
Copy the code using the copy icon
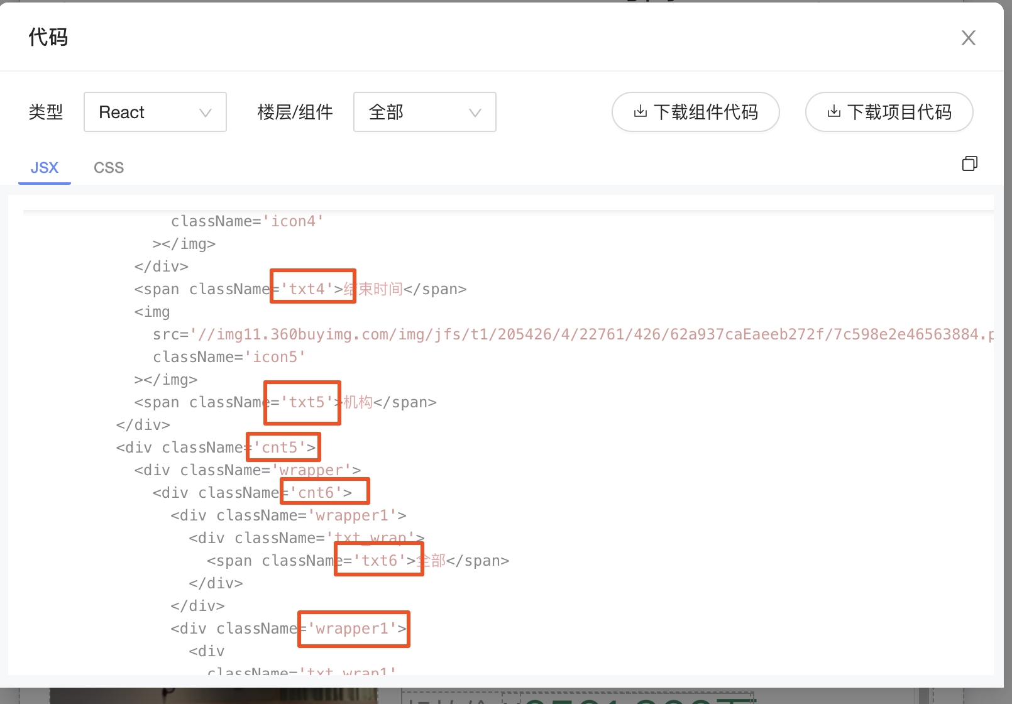(969, 164)
